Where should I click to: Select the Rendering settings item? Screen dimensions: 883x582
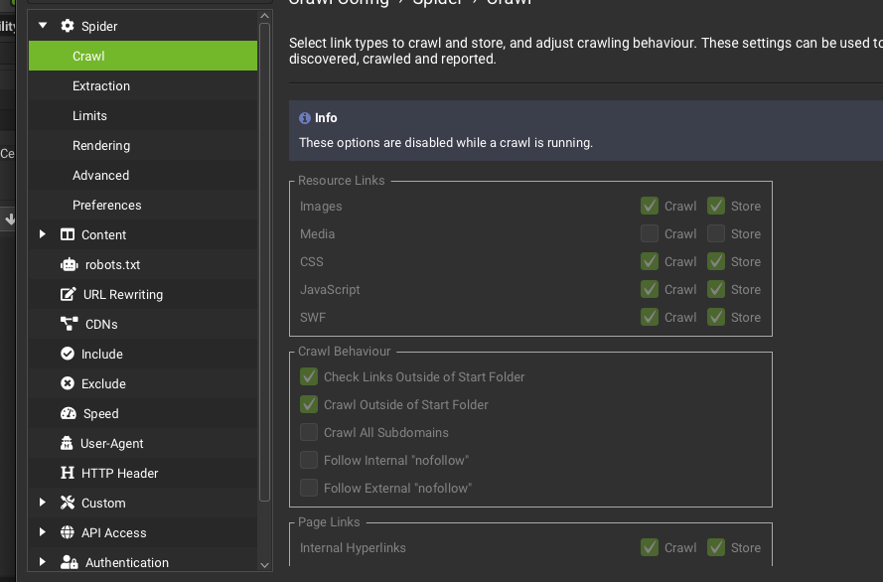(x=101, y=146)
